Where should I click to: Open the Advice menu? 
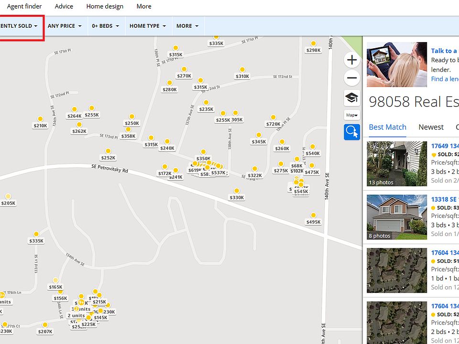[x=64, y=6]
